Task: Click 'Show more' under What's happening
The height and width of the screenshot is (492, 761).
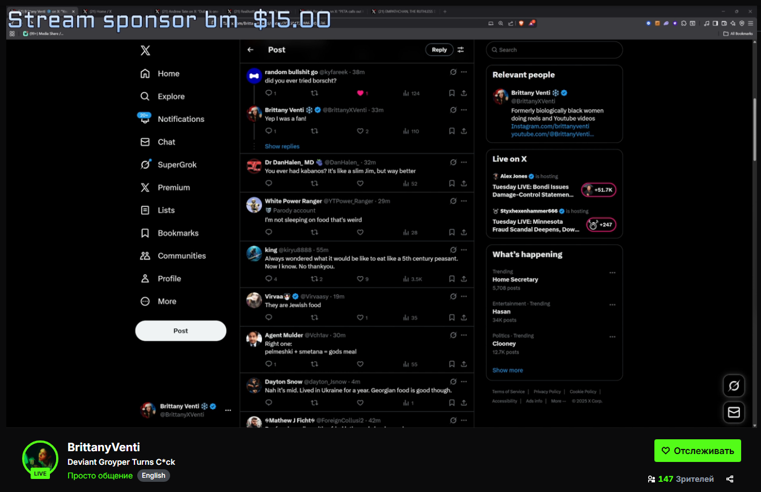Action: [x=508, y=370]
